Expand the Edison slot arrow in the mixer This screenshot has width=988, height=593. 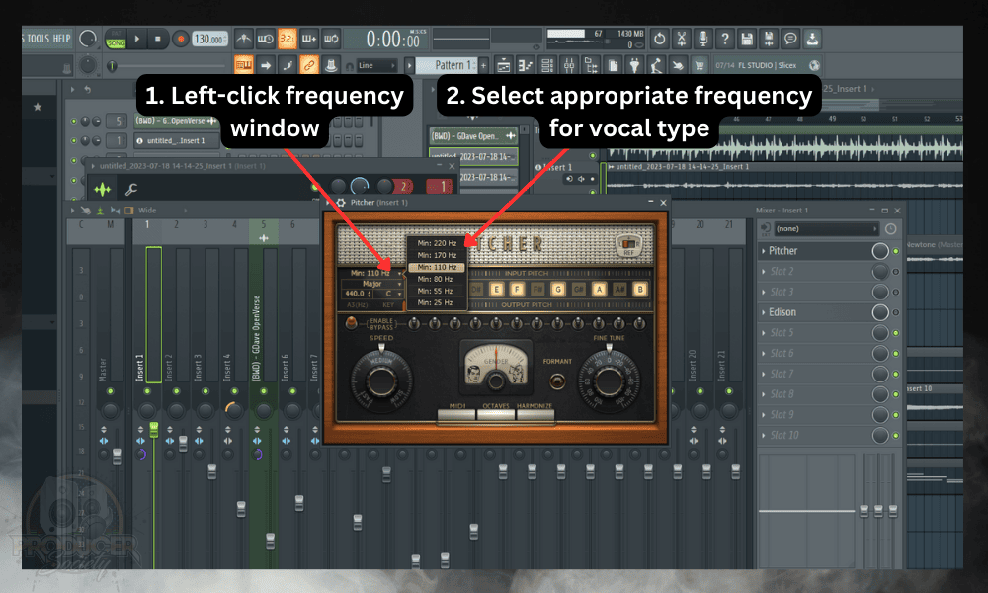764,312
